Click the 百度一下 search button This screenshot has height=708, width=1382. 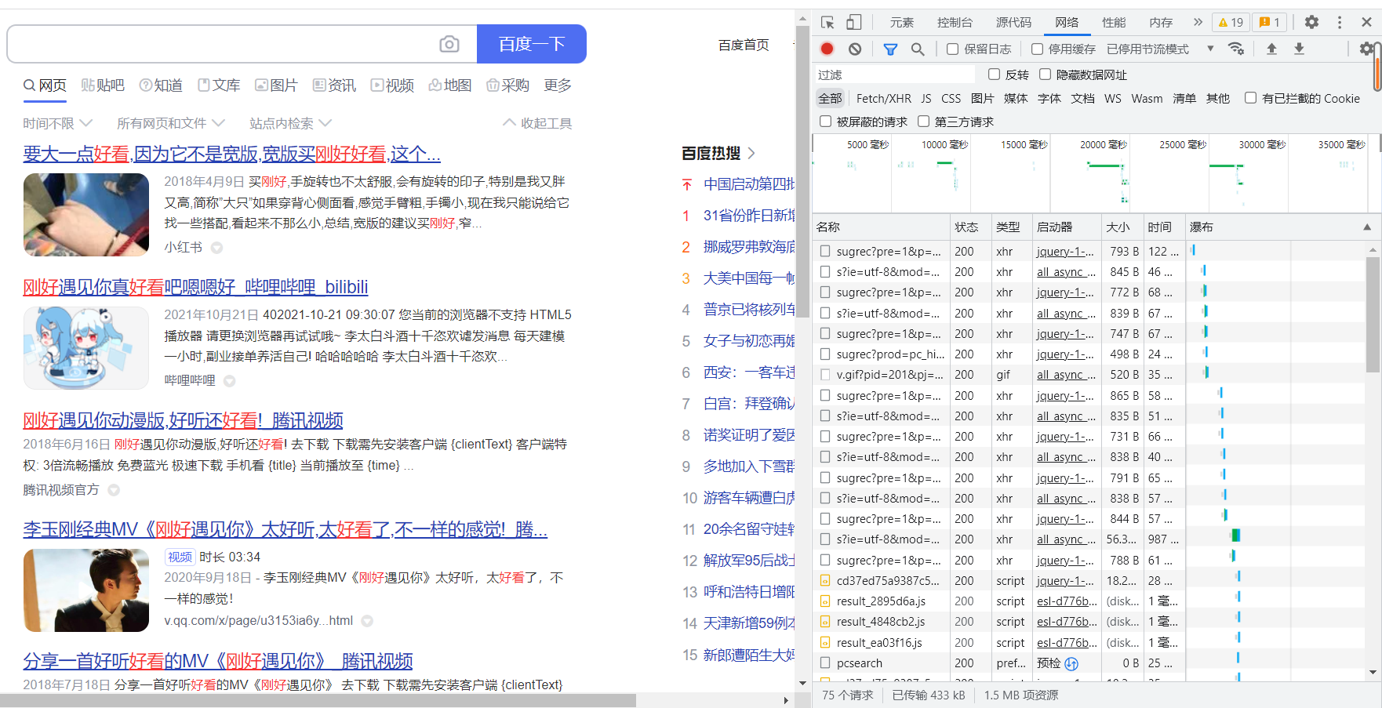[532, 44]
